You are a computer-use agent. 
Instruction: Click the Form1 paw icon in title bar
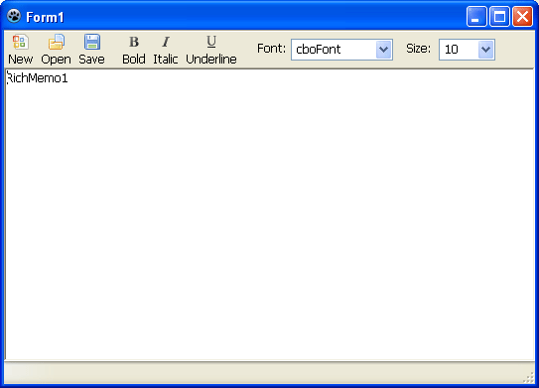14,16
